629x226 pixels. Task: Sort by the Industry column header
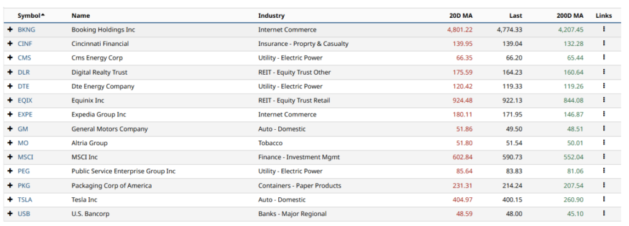click(x=271, y=15)
